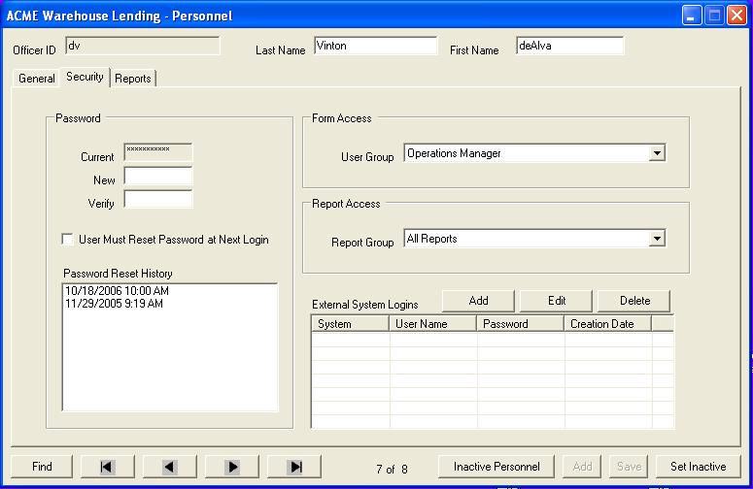Screen dimensions: 753x489
Task: Go to the next personnel record
Action: 232,467
